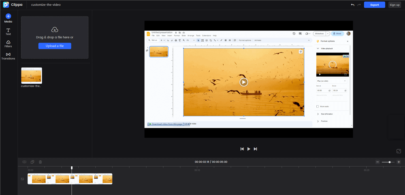Skip to the previous frame or start
This screenshot has height=195, width=405.
(242, 149)
